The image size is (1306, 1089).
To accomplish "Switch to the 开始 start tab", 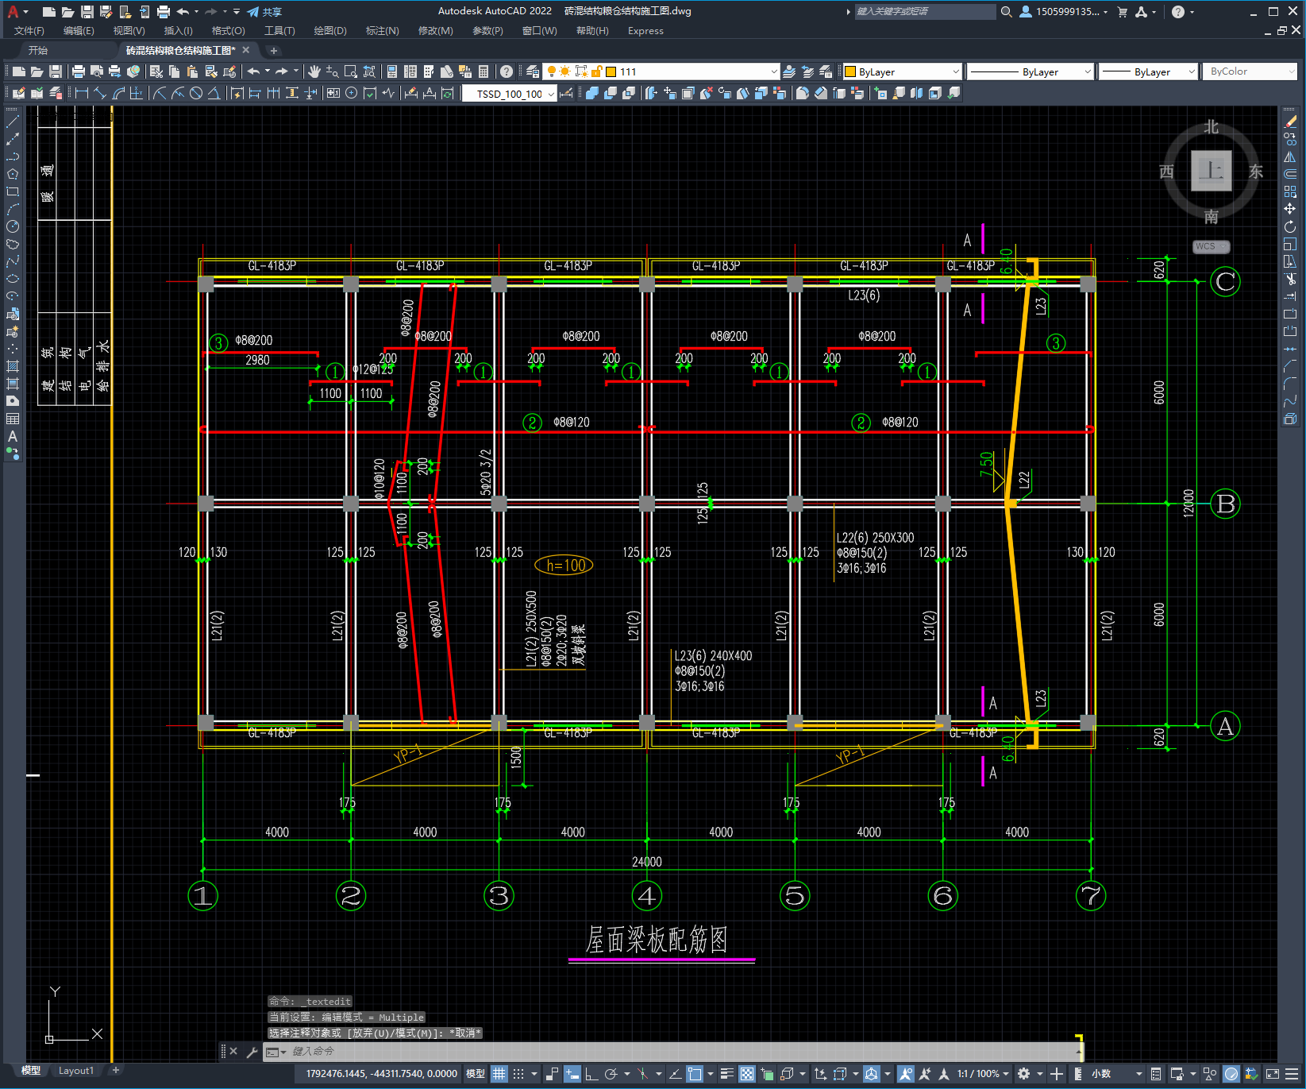I will pos(38,50).
